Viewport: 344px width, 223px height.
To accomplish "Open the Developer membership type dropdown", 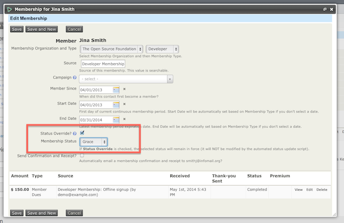I will click(162, 49).
